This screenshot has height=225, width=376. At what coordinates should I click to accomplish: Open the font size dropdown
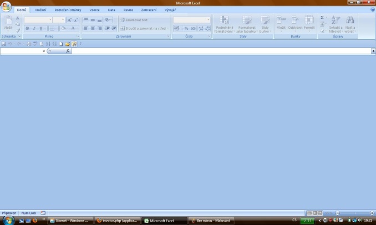pos(63,20)
